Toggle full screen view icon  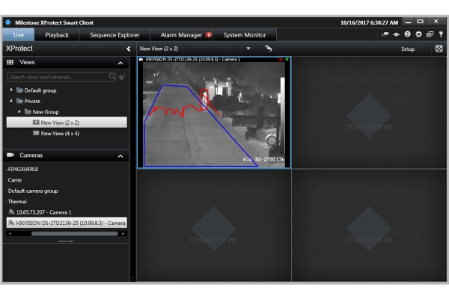pyautogui.click(x=439, y=49)
